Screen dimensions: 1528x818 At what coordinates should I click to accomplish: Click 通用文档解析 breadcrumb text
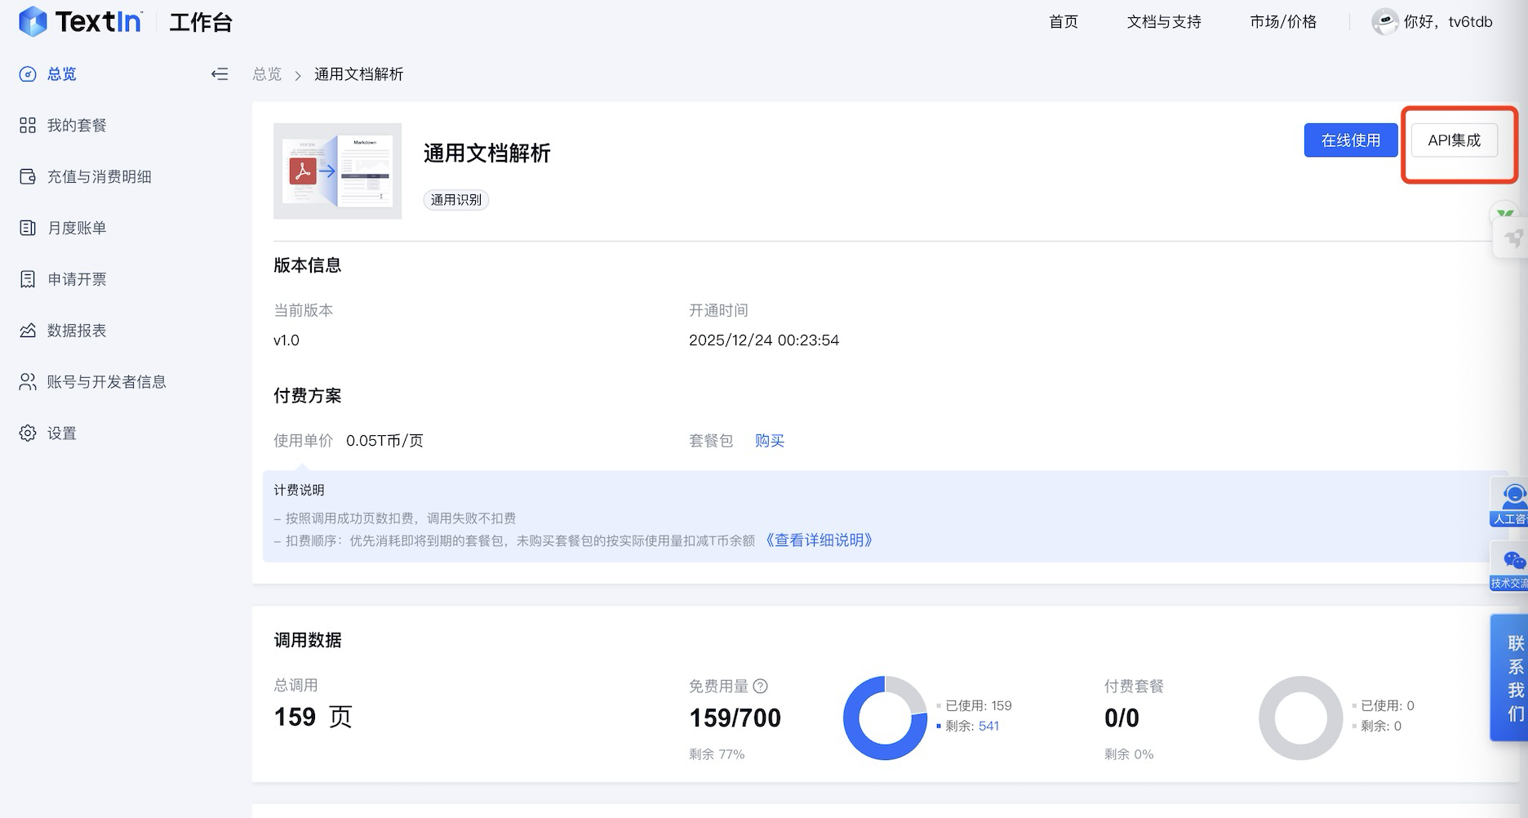pos(359,74)
